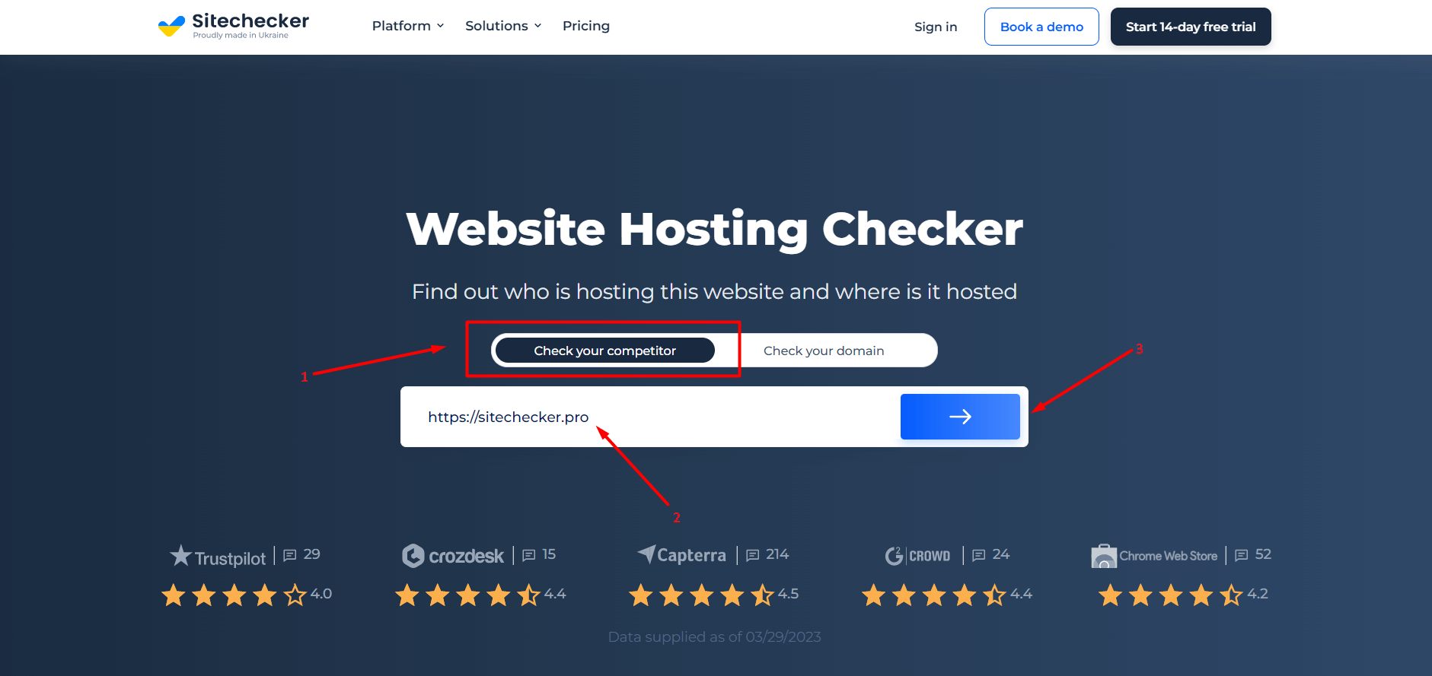Image resolution: width=1432 pixels, height=676 pixels.
Task: Open the Trustpilot star logo
Action: [x=180, y=556]
